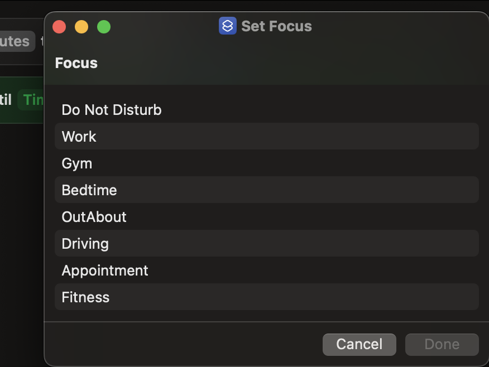The image size is (489, 367).
Task: Zoom the window with green button
Action: click(x=104, y=27)
